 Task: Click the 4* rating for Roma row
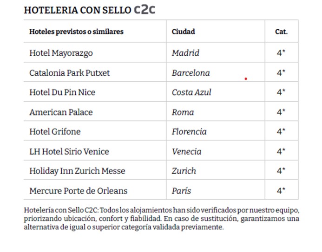(x=281, y=112)
